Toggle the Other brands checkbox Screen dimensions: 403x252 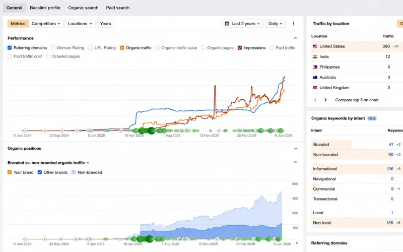[x=40, y=172]
